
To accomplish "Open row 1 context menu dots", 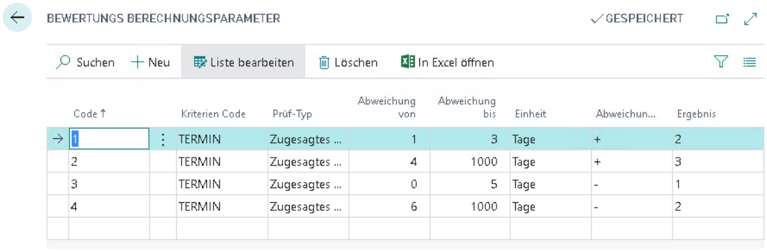I will click(163, 140).
